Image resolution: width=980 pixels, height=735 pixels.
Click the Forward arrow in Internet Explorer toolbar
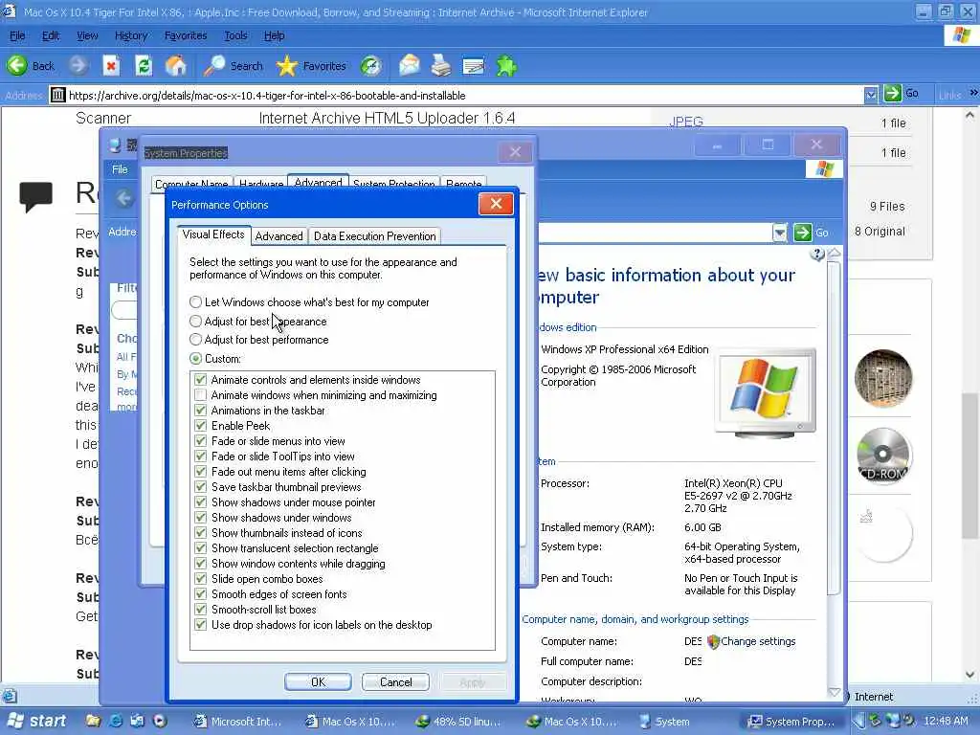point(78,66)
